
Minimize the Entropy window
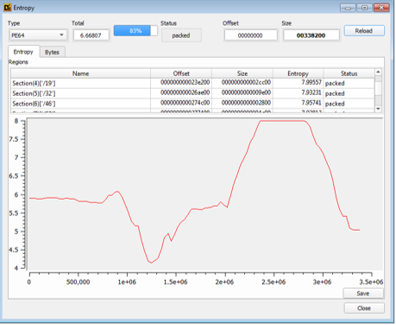(x=348, y=8)
